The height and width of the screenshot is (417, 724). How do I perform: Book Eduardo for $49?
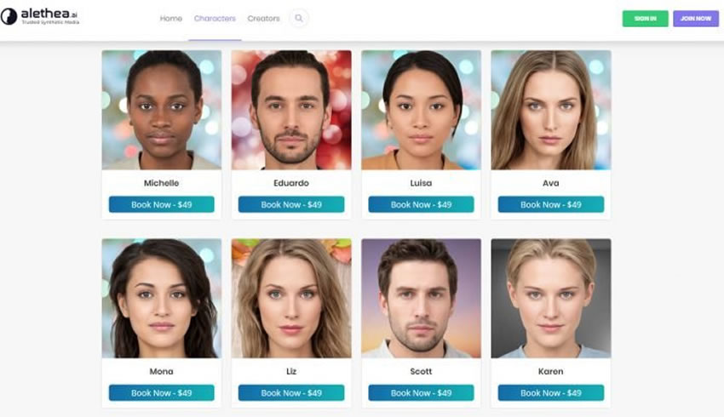[x=291, y=204]
